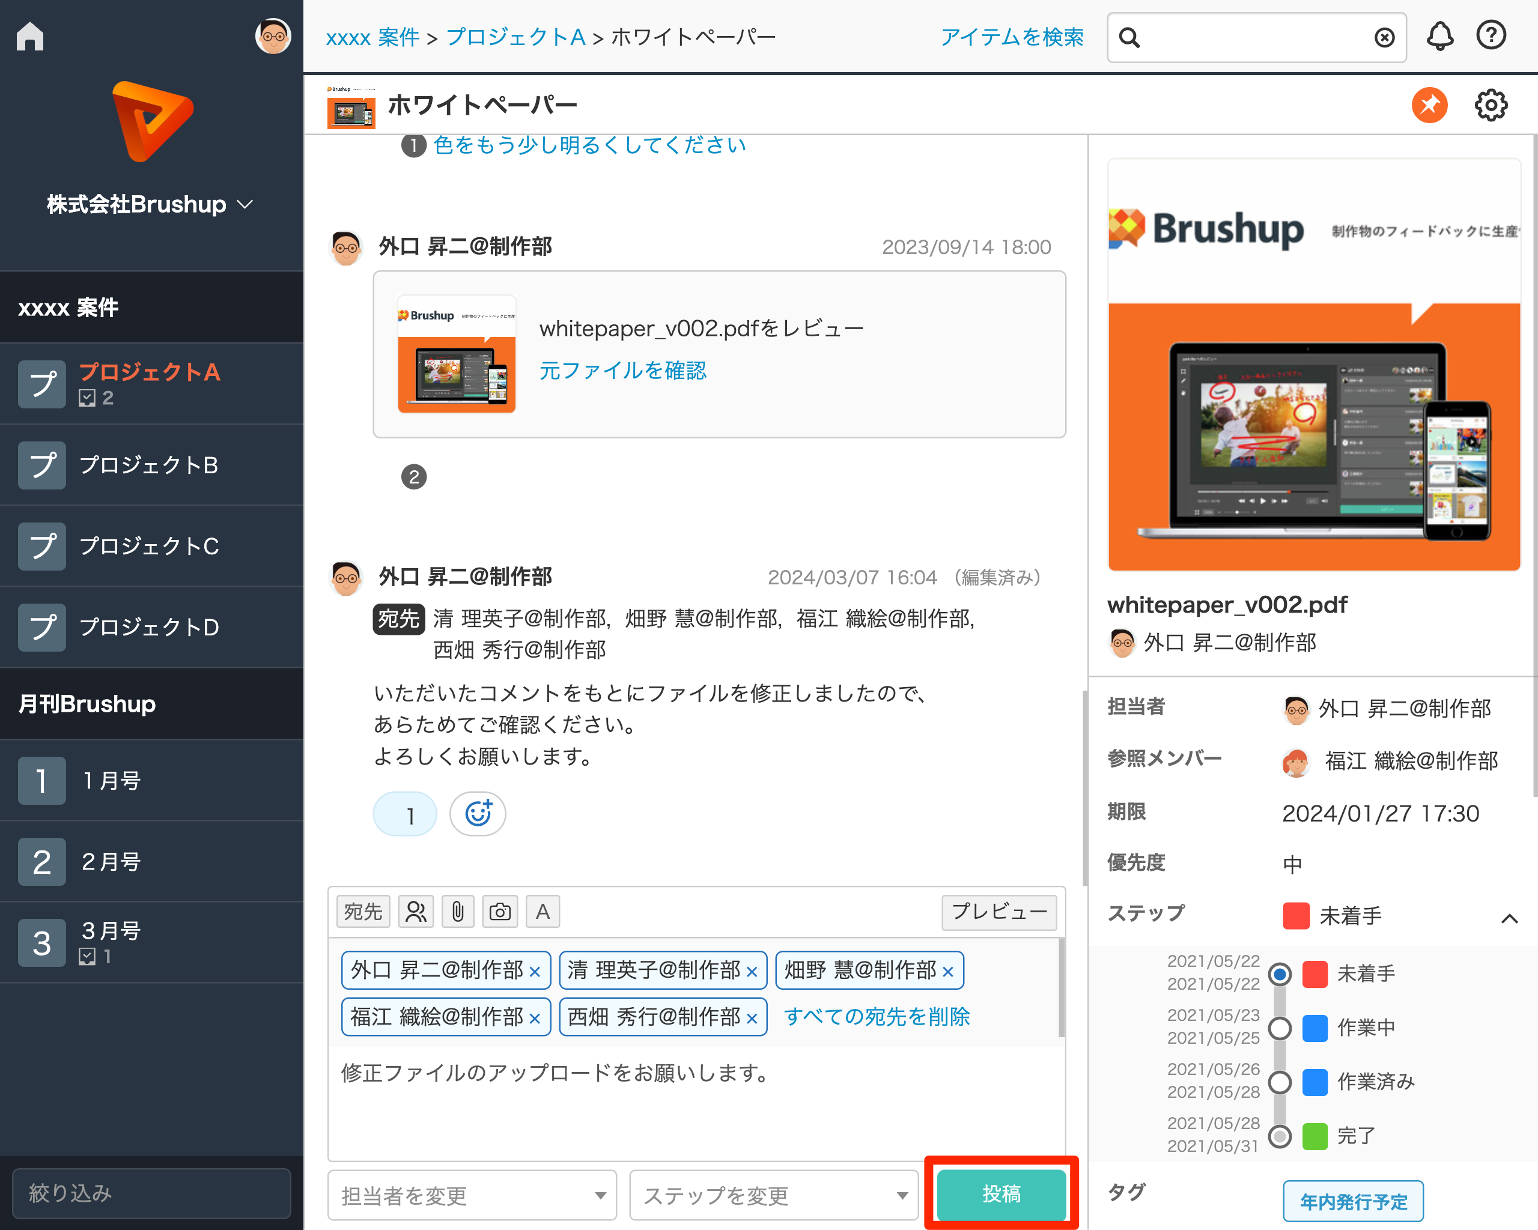Image resolution: width=1538 pixels, height=1230 pixels.
Task: Open the help question mark icon
Action: point(1491,35)
